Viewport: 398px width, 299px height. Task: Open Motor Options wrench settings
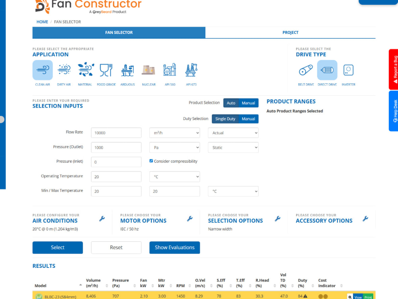[190, 218]
